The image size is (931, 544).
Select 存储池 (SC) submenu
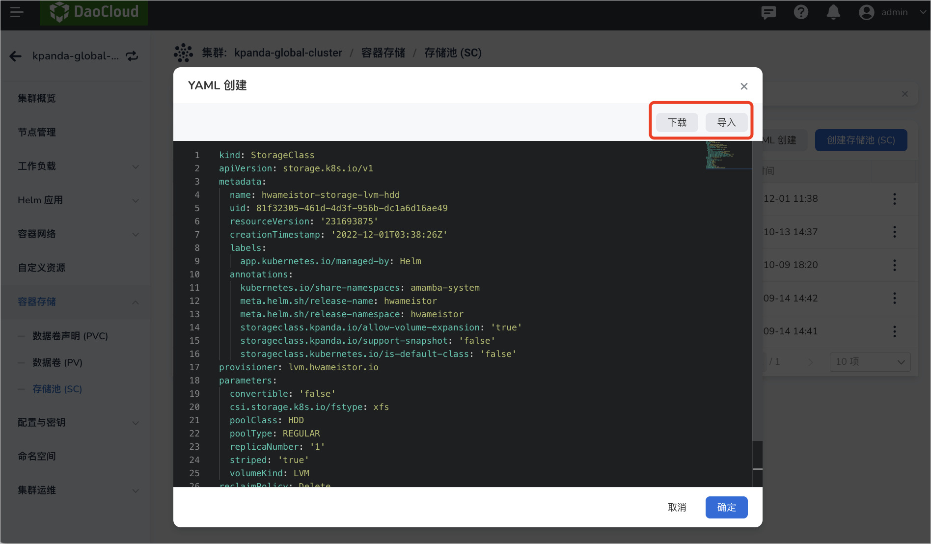click(x=57, y=389)
